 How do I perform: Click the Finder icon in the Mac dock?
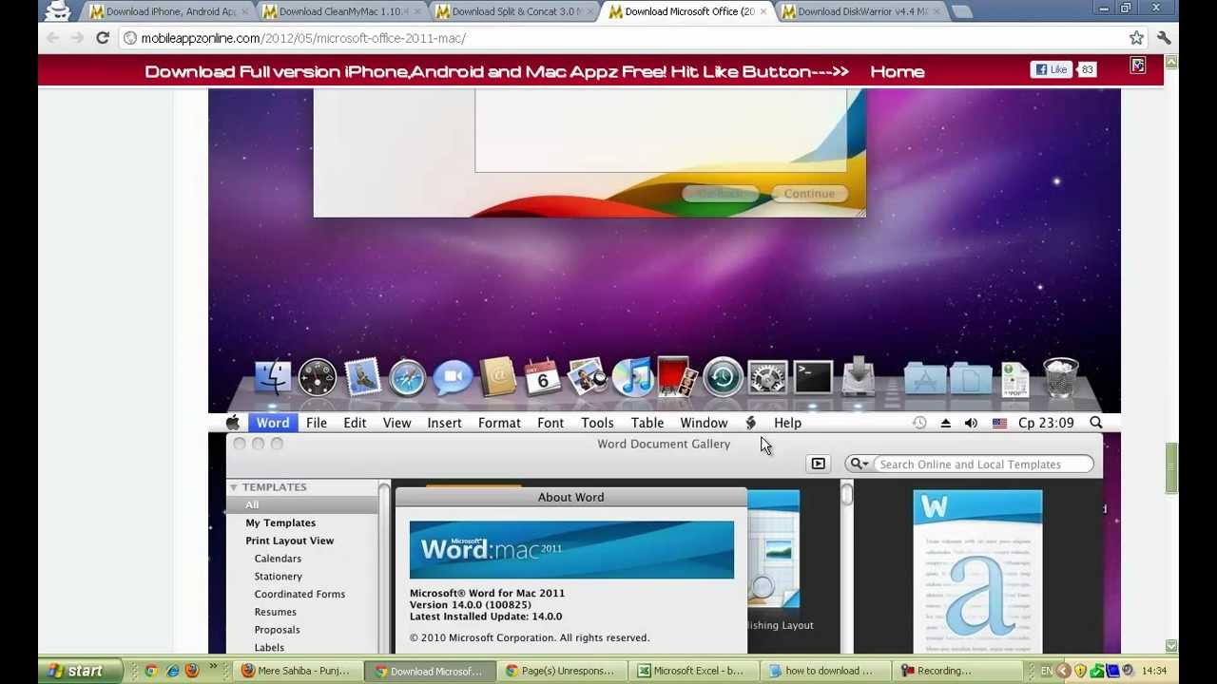[x=273, y=377]
